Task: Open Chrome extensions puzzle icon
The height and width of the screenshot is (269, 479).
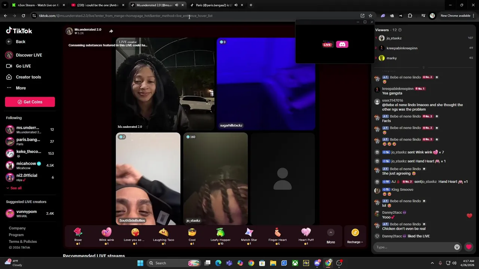Action: click(410, 16)
